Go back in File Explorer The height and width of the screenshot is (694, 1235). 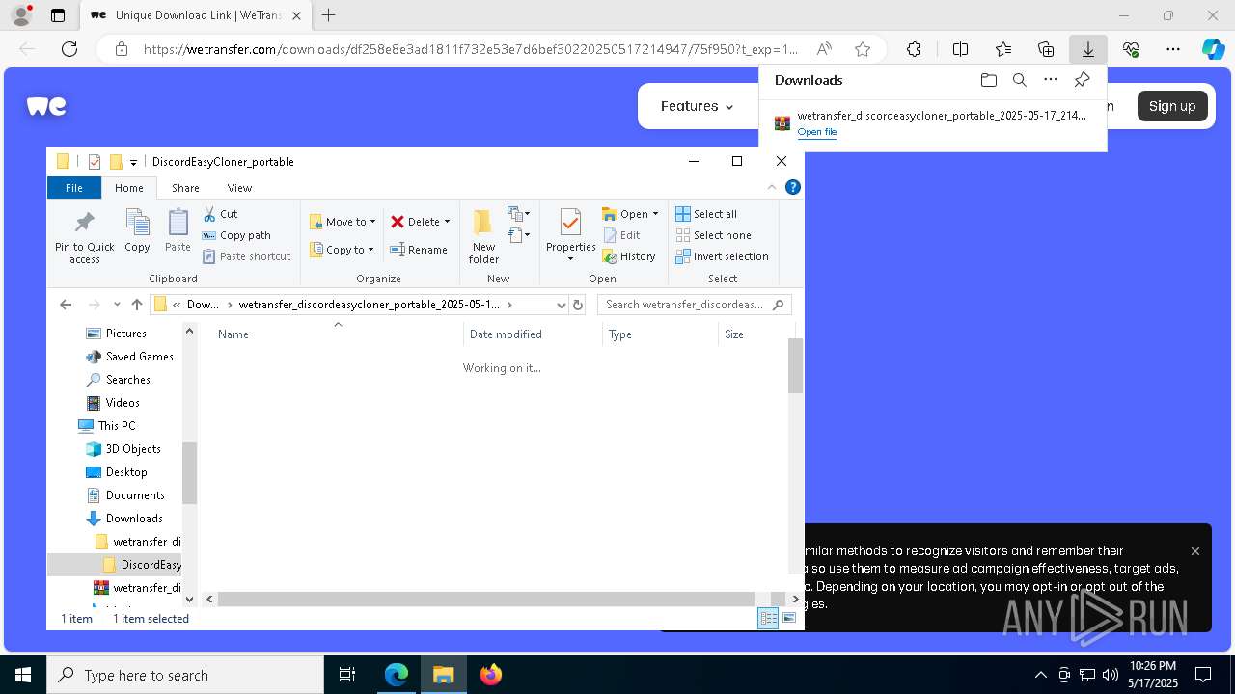click(x=66, y=305)
